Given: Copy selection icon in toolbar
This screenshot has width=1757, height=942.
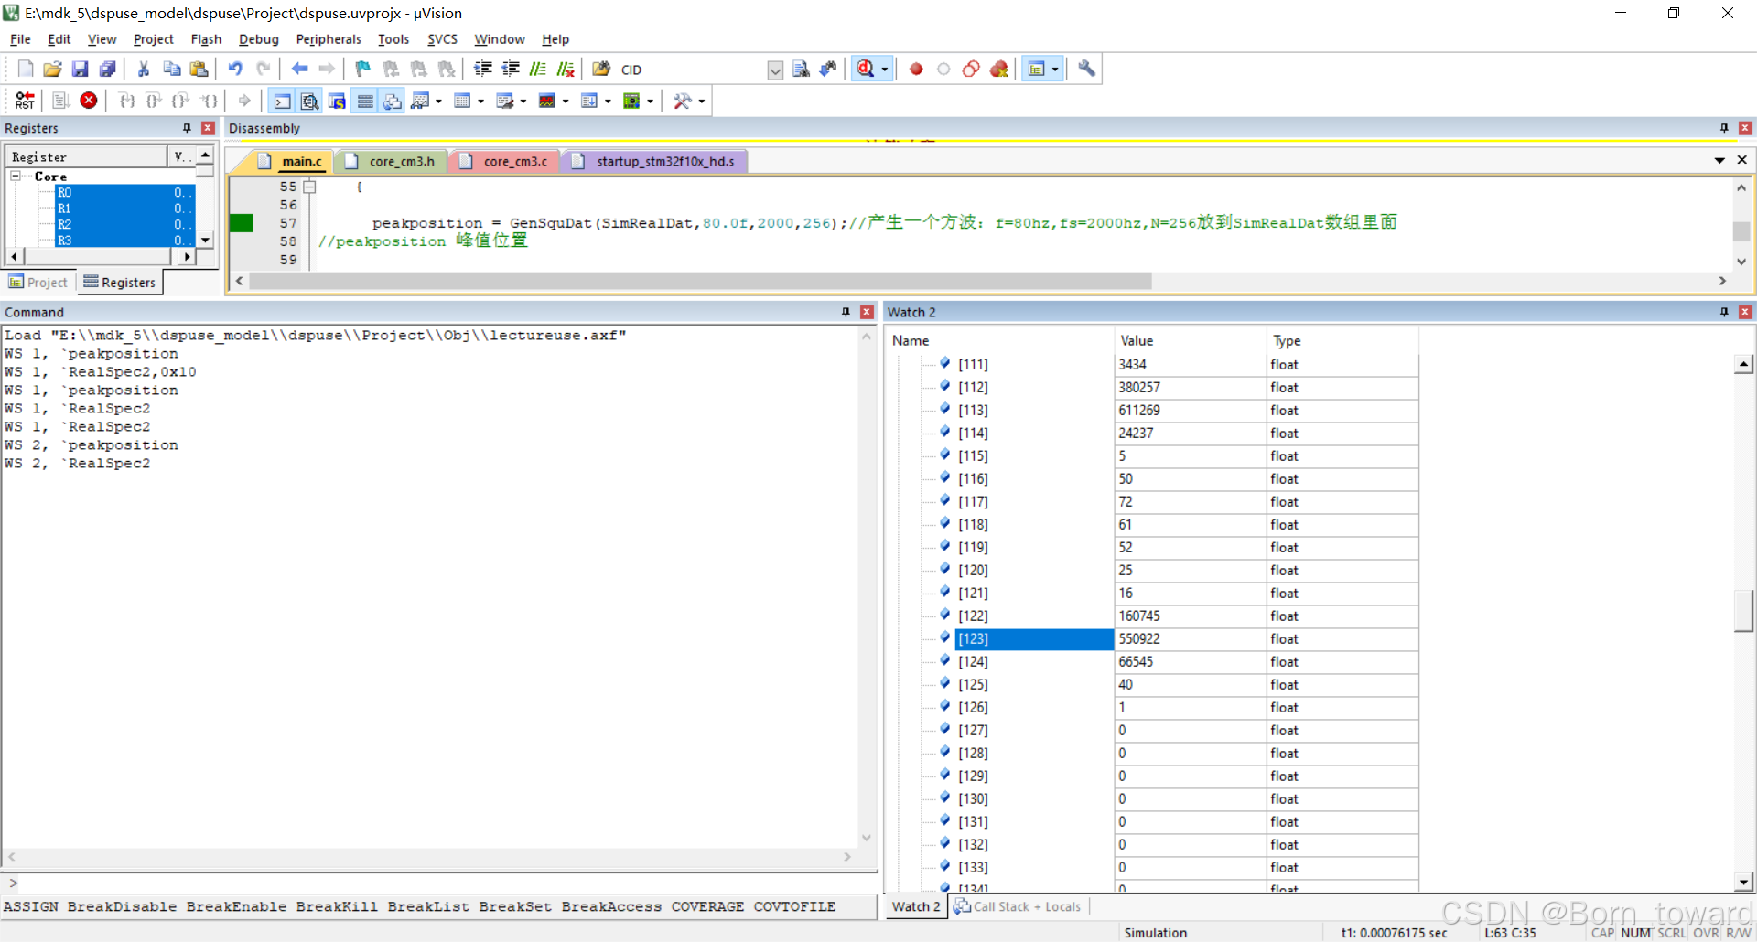Looking at the screenshot, I should (171, 69).
